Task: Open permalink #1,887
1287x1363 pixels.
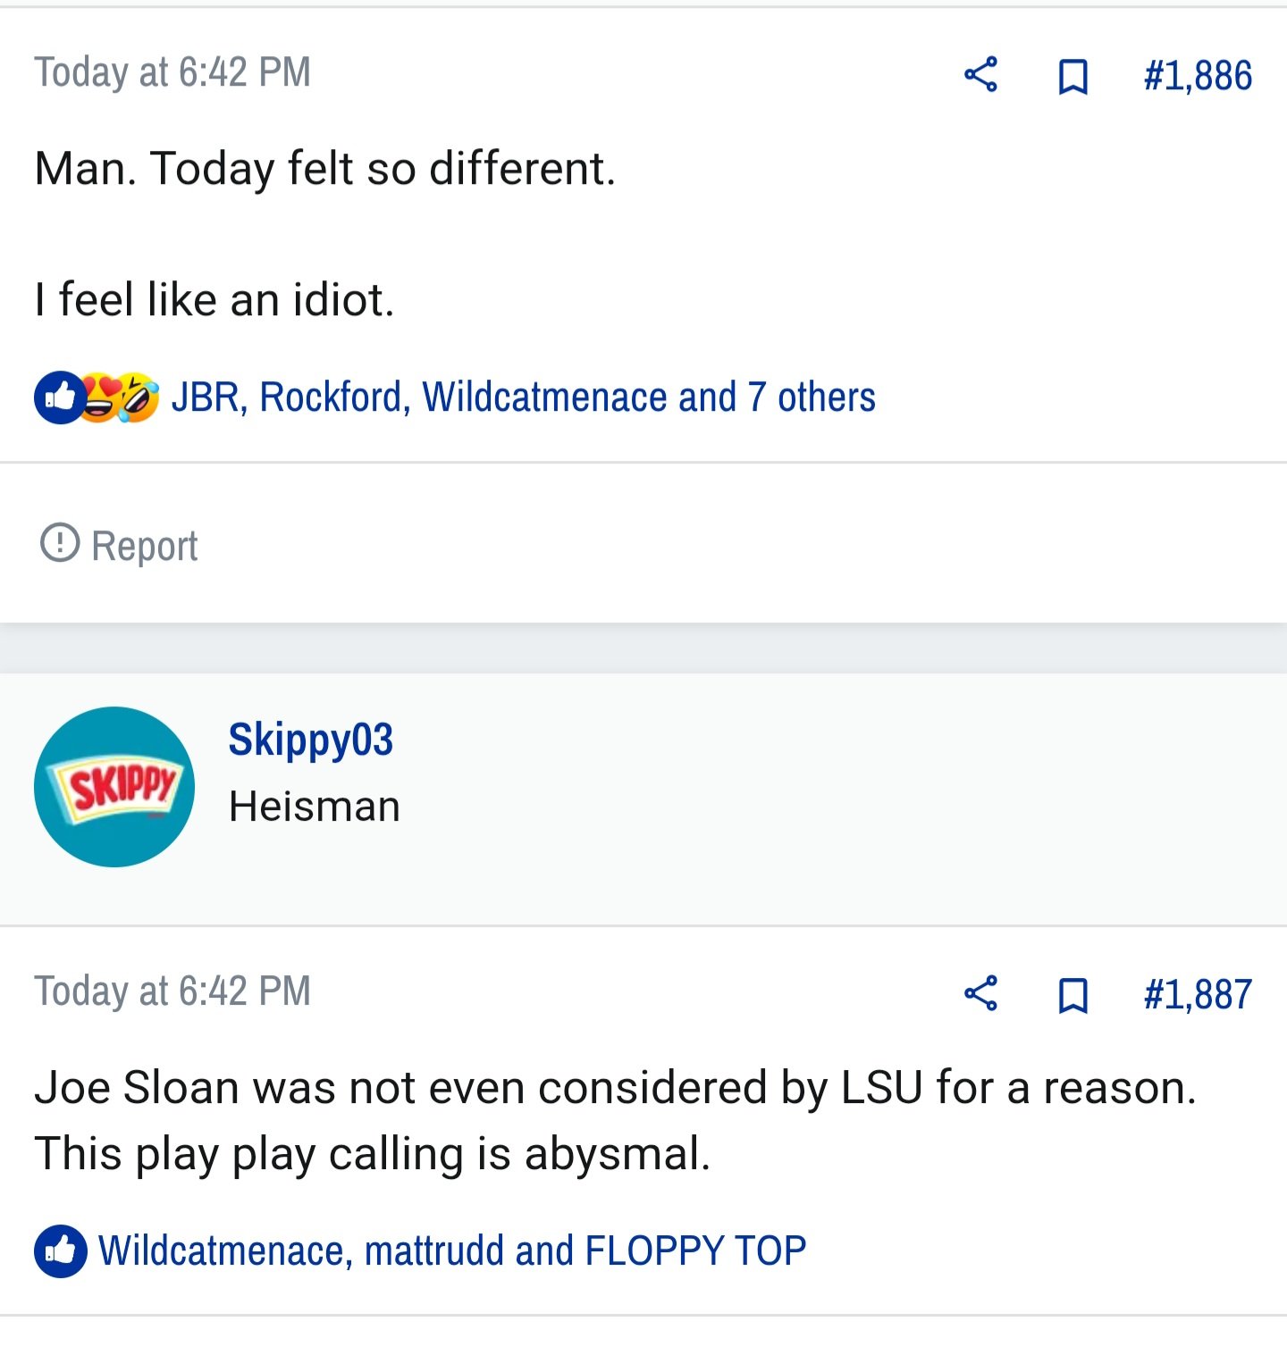Action: 1198,995
